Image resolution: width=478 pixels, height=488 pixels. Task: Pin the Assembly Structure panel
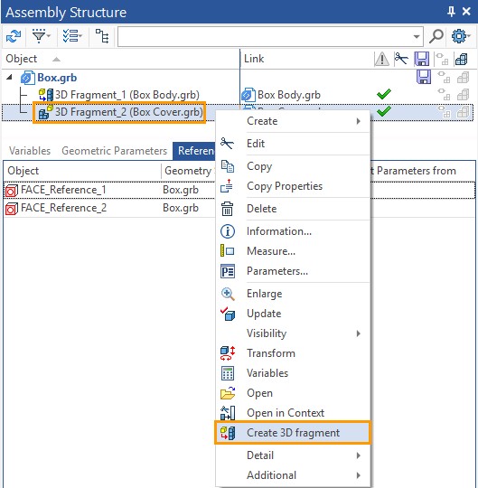click(x=451, y=12)
